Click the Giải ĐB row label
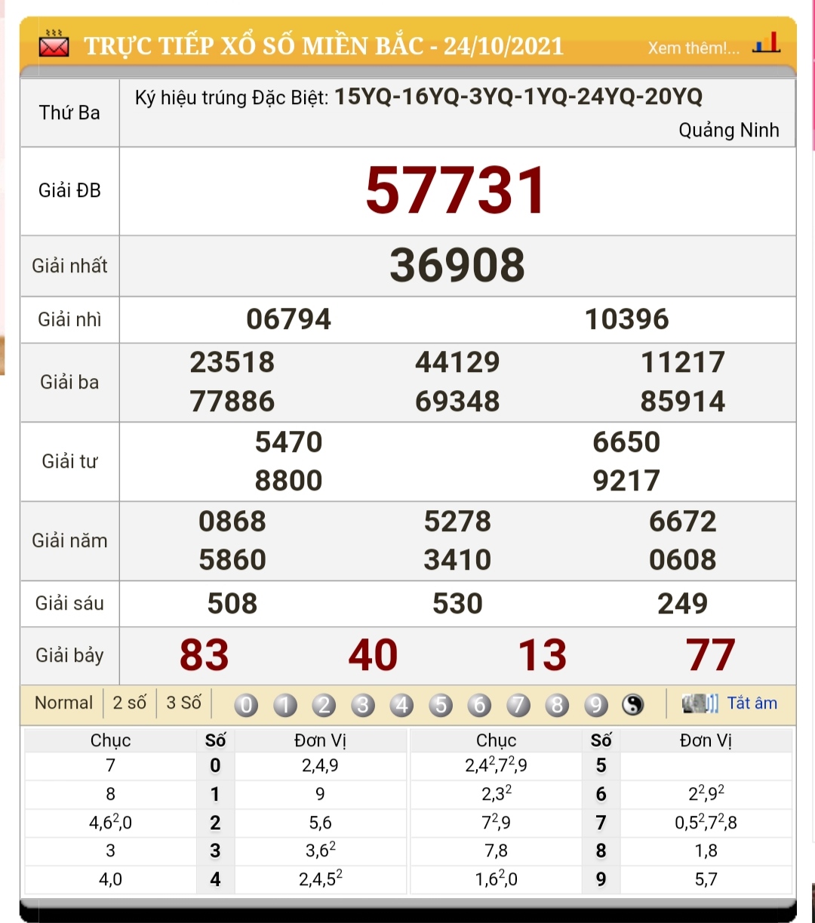 coord(69,191)
